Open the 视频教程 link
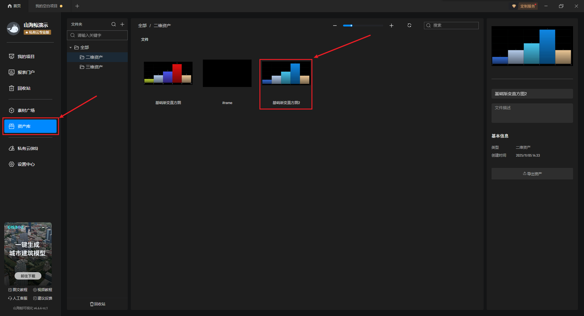The image size is (584, 316). point(43,290)
